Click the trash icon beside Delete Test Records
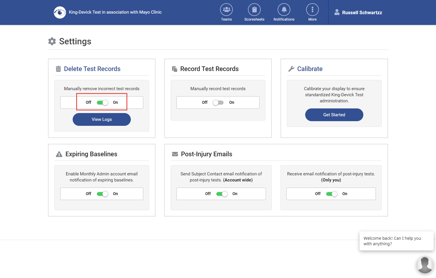 click(58, 69)
